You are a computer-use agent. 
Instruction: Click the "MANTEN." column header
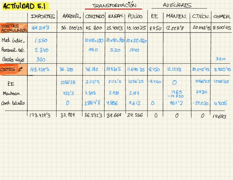pos(176,16)
